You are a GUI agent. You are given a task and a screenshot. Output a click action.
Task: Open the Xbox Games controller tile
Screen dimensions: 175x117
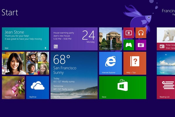[128, 45]
